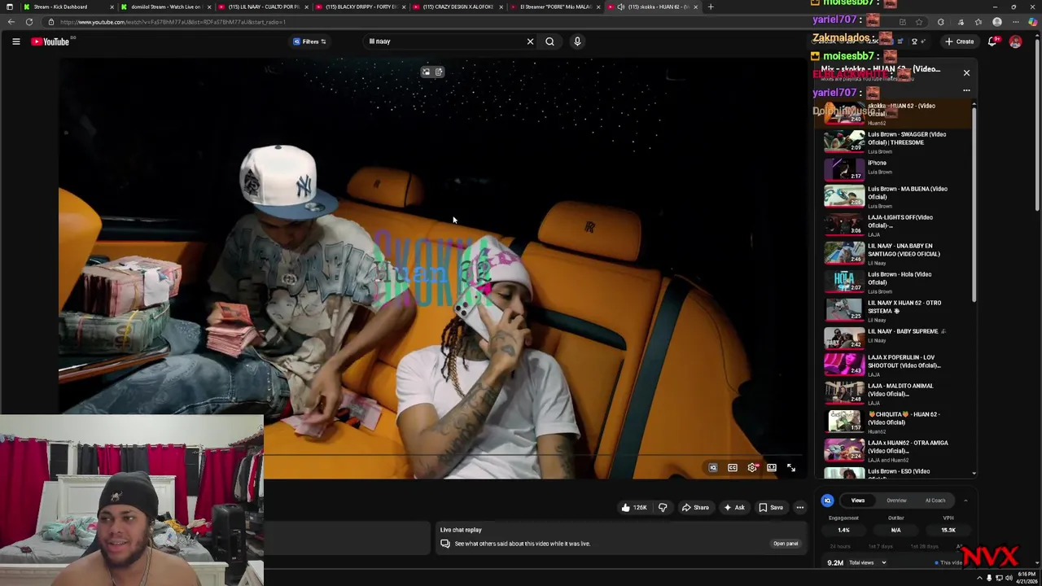Open the live chat replay panel
1042x586 pixels.
785,544
